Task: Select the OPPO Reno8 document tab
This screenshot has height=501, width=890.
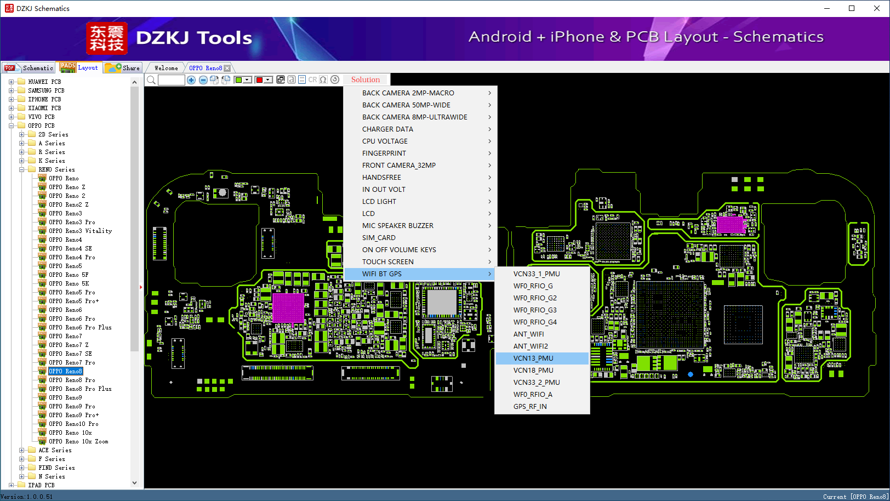Action: click(x=206, y=68)
